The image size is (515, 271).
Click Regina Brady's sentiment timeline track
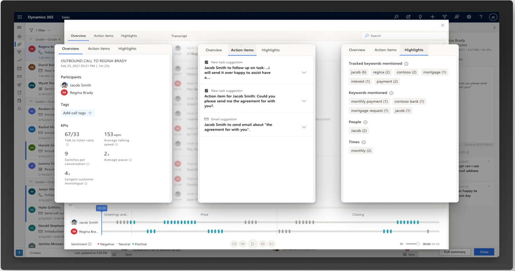click(271, 231)
